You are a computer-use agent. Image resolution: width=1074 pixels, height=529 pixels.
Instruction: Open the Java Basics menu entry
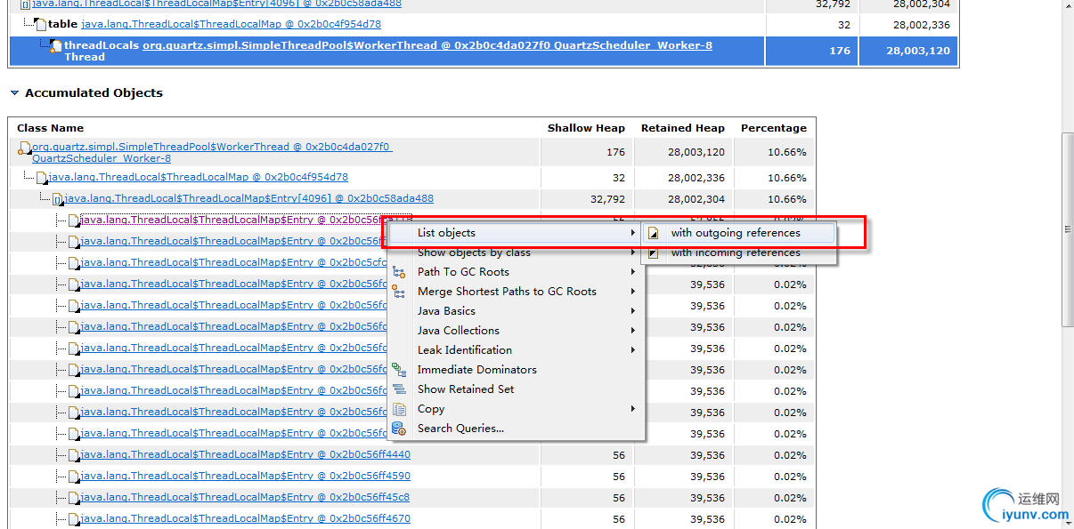514,311
